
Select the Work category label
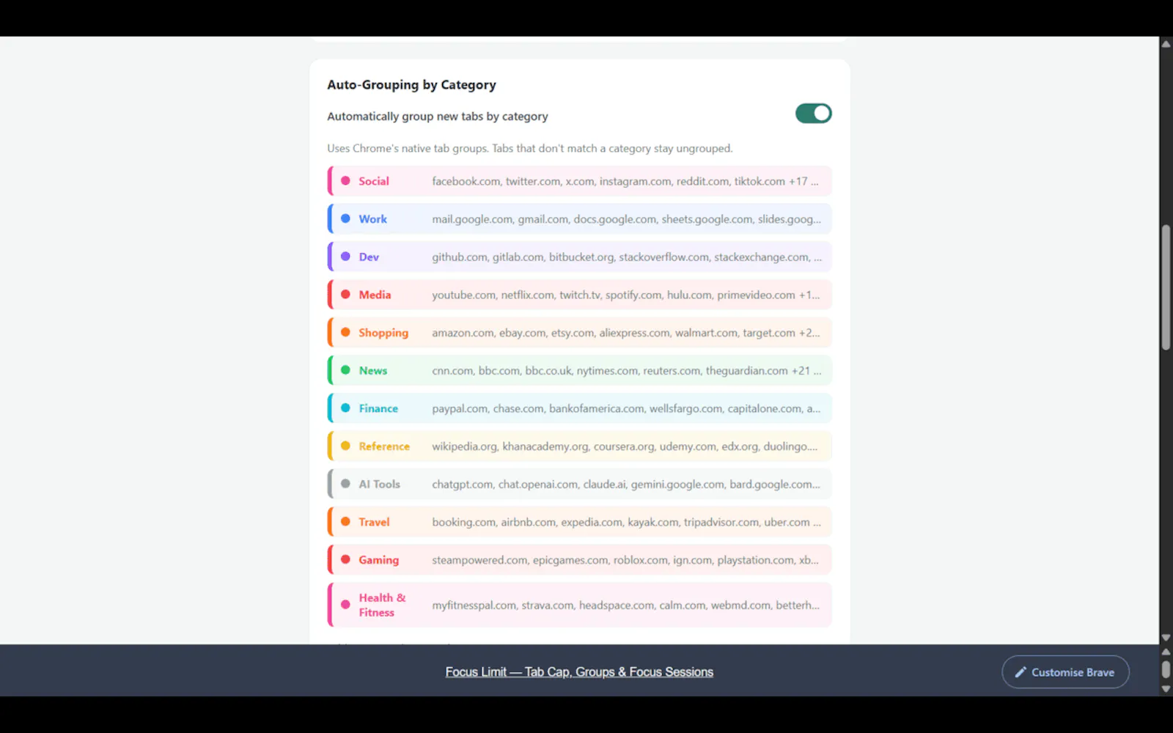[x=373, y=219]
